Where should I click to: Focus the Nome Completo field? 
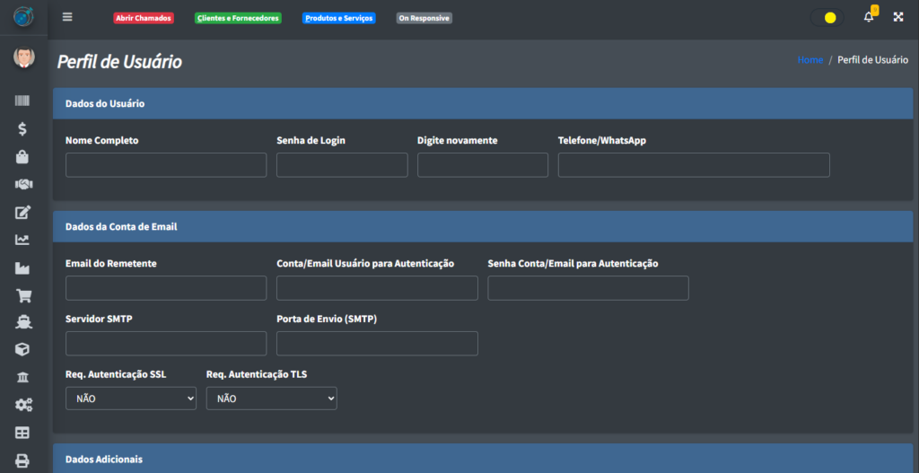pos(166,165)
